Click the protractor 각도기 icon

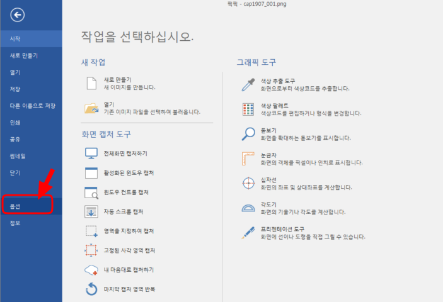pyautogui.click(x=248, y=208)
